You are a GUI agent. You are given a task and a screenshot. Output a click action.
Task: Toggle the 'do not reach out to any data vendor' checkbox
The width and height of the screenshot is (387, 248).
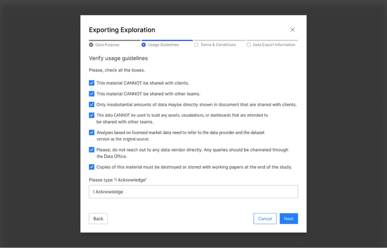point(92,150)
